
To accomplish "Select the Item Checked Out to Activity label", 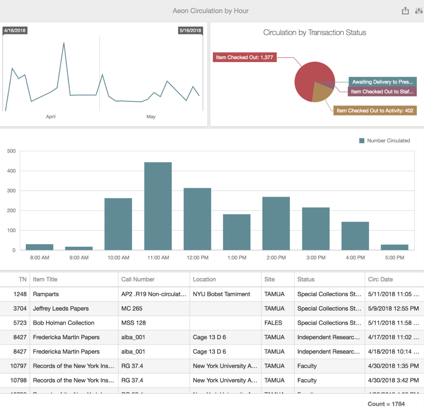I will [x=375, y=111].
